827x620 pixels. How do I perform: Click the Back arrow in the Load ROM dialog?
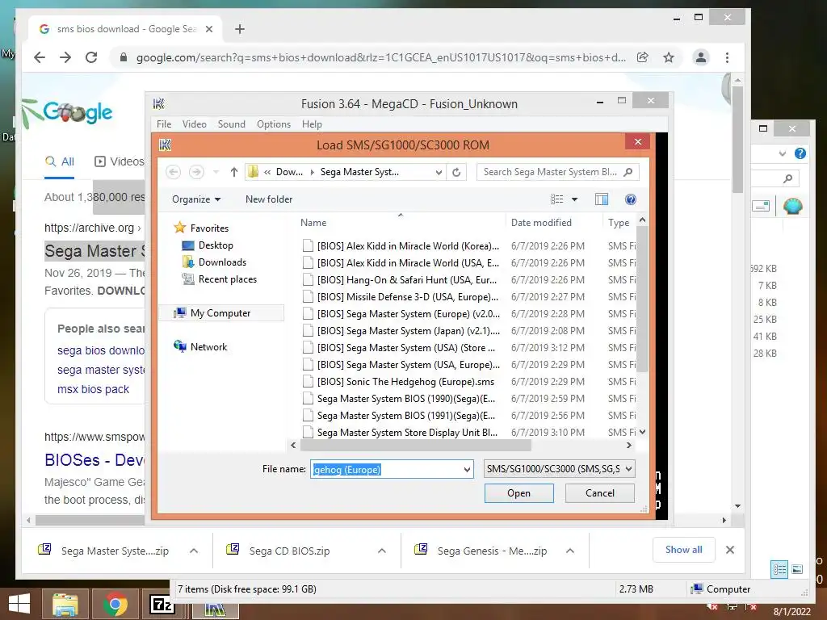pyautogui.click(x=173, y=172)
